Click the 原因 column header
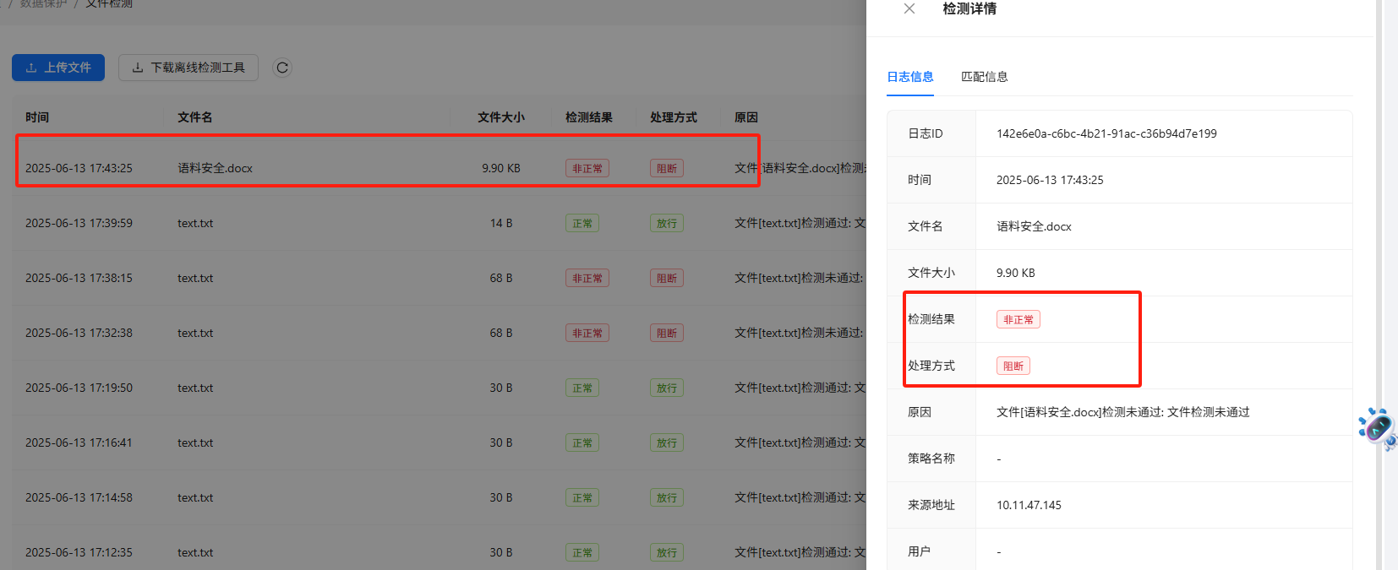Viewport: 1398px width, 570px height. [x=746, y=117]
